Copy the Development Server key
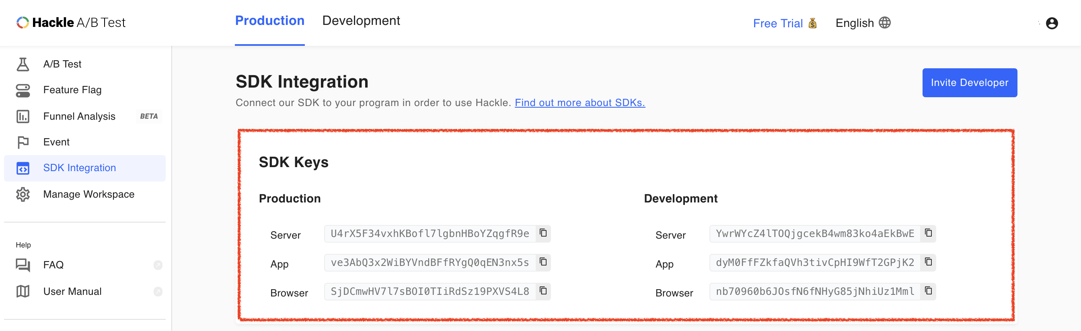The image size is (1081, 331). [928, 233]
